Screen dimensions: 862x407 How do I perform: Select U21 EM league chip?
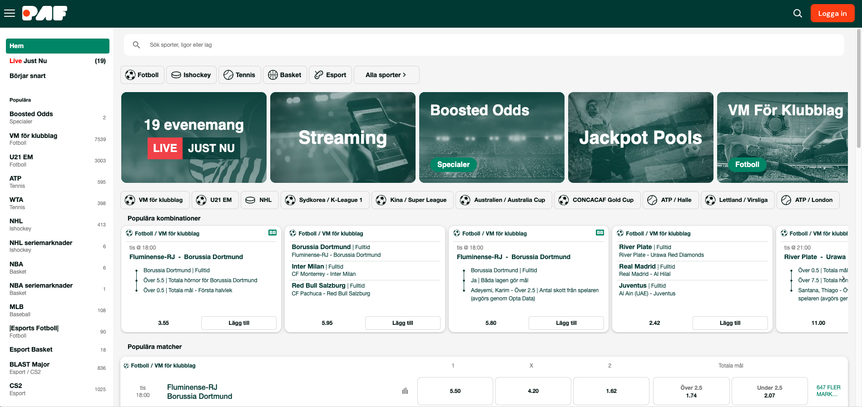click(215, 200)
